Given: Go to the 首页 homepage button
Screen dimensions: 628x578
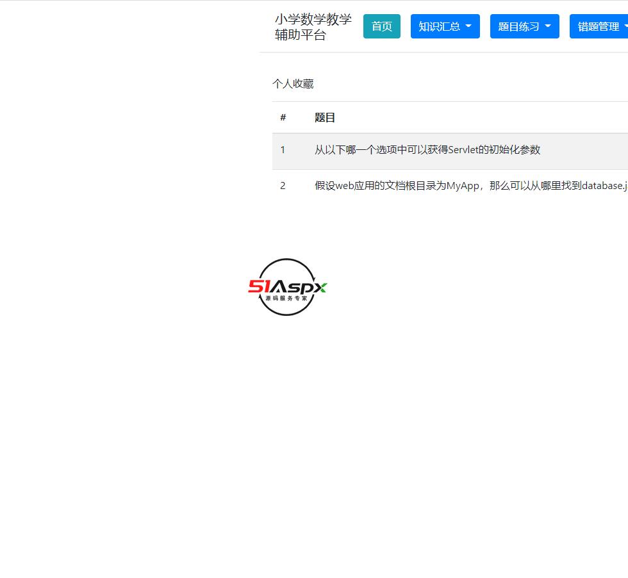Looking at the screenshot, I should pos(381,26).
